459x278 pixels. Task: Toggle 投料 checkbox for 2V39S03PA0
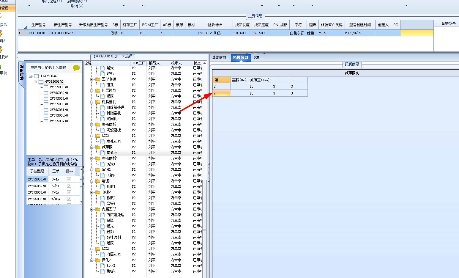[69, 179]
